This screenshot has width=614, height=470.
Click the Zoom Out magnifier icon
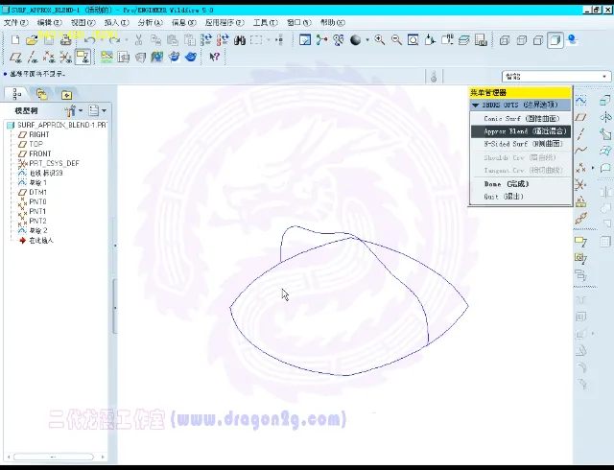[x=396, y=40]
